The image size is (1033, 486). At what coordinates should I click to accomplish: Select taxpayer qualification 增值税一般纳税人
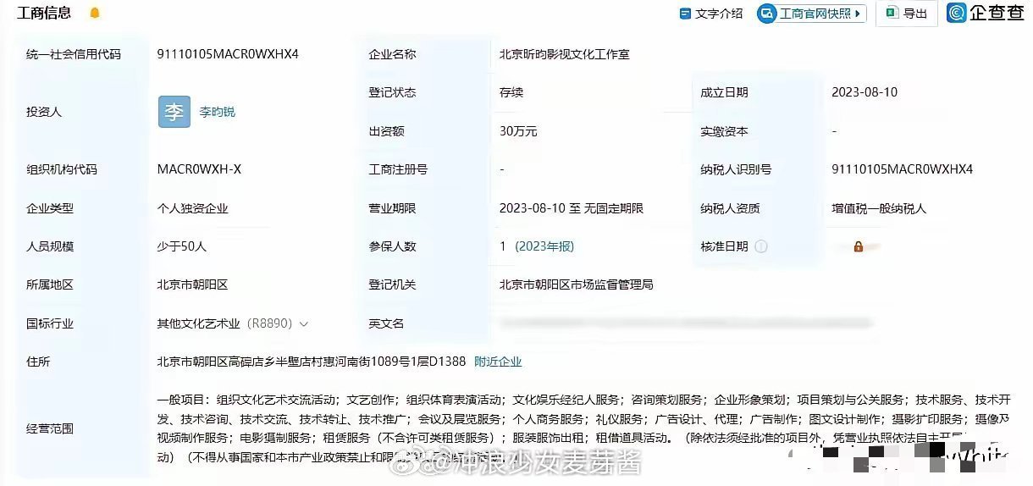879,208
